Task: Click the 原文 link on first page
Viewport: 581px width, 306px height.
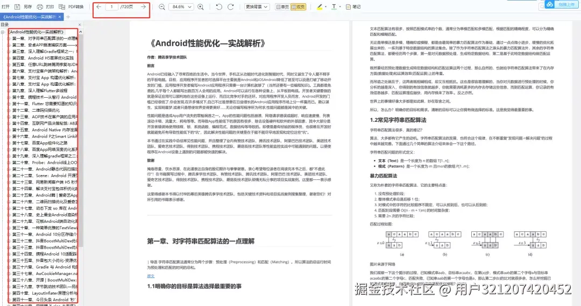Action: click(x=151, y=276)
